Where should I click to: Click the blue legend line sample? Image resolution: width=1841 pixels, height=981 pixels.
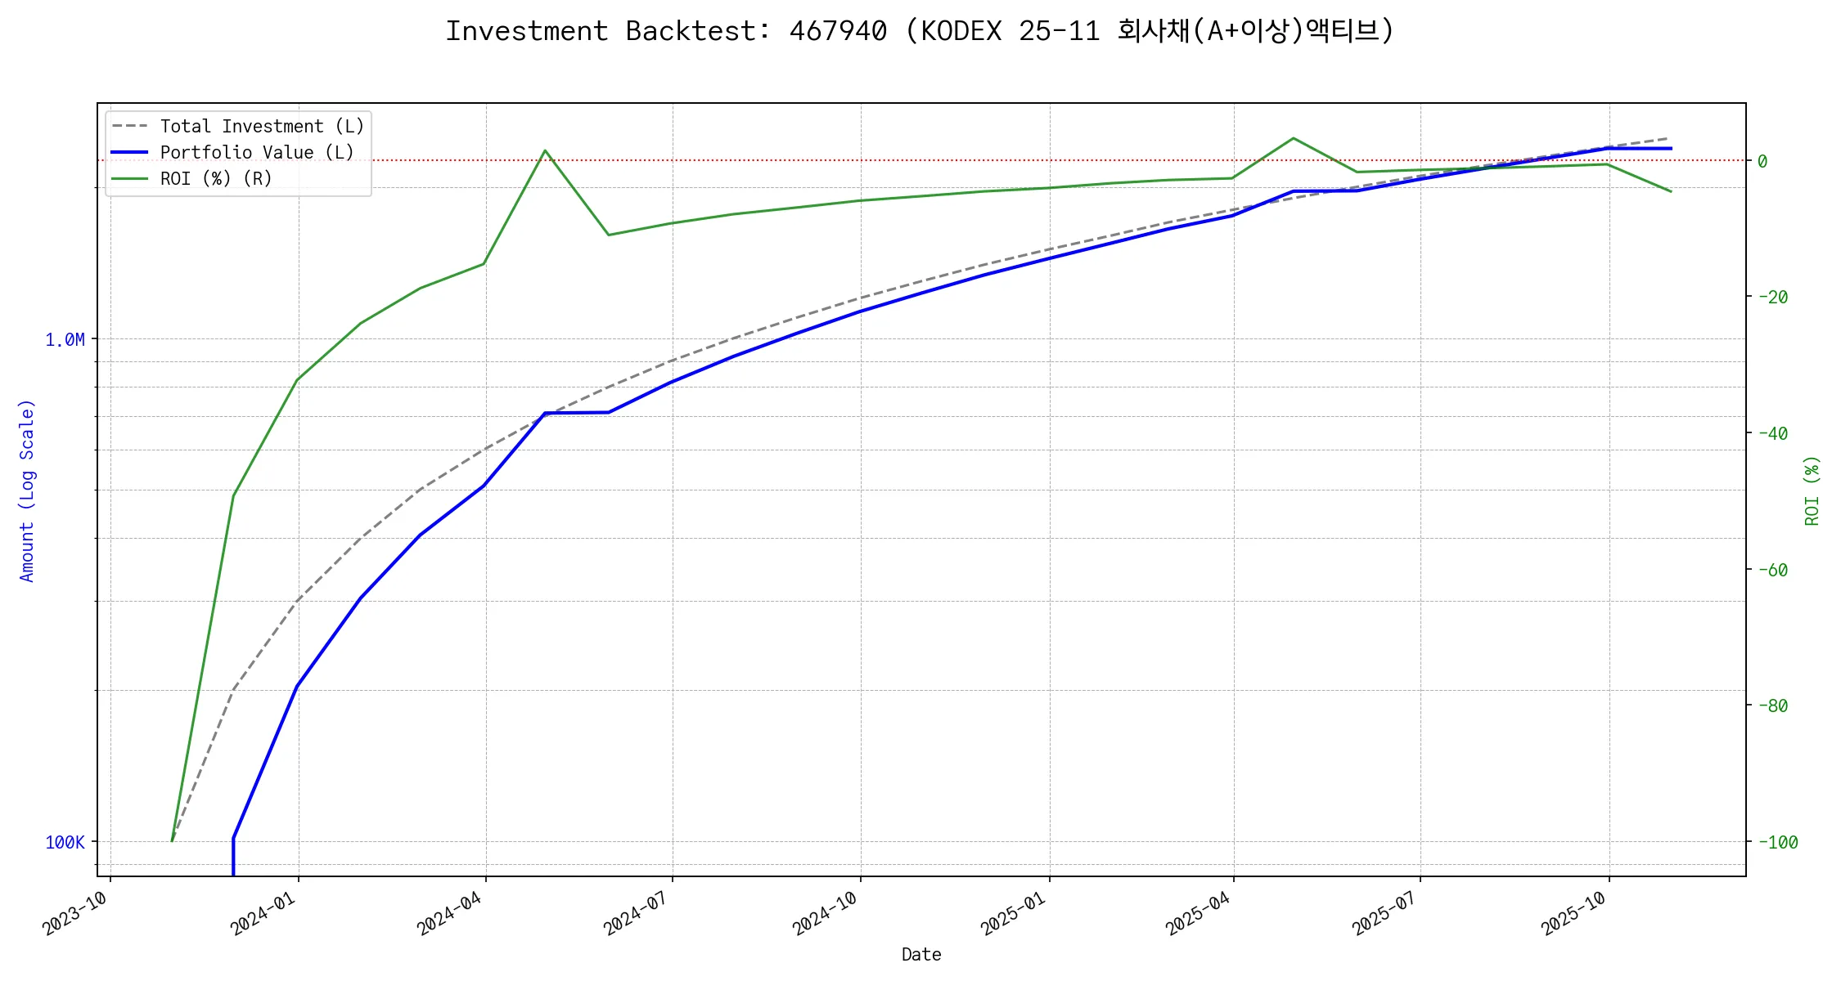point(129,153)
